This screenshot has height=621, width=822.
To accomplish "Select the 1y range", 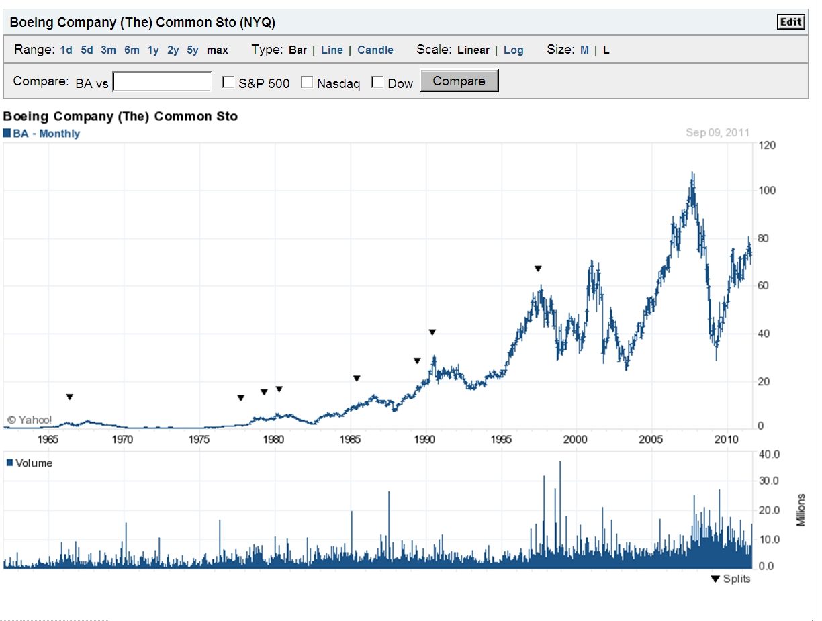I will [153, 50].
